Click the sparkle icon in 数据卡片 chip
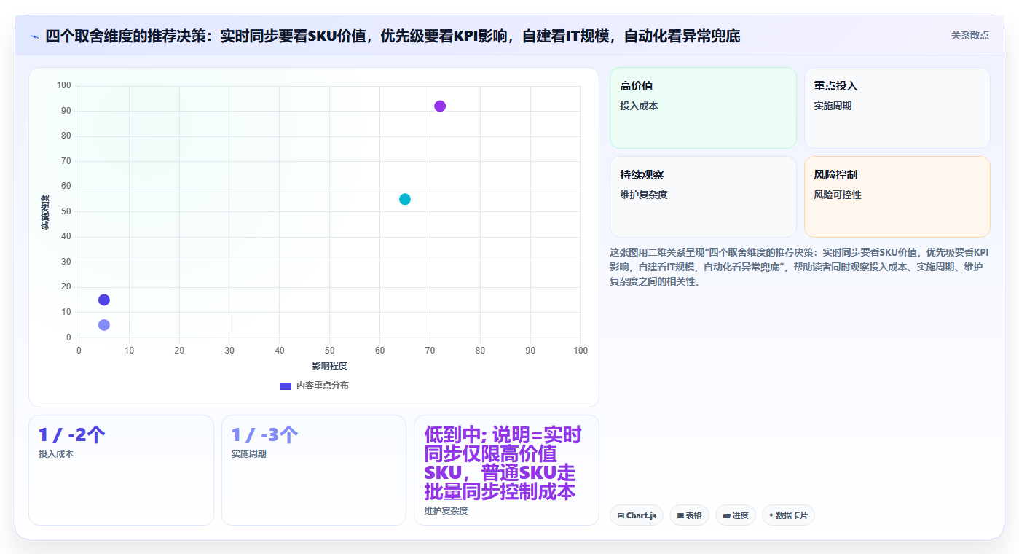The width and height of the screenshot is (1019, 554). (x=771, y=515)
